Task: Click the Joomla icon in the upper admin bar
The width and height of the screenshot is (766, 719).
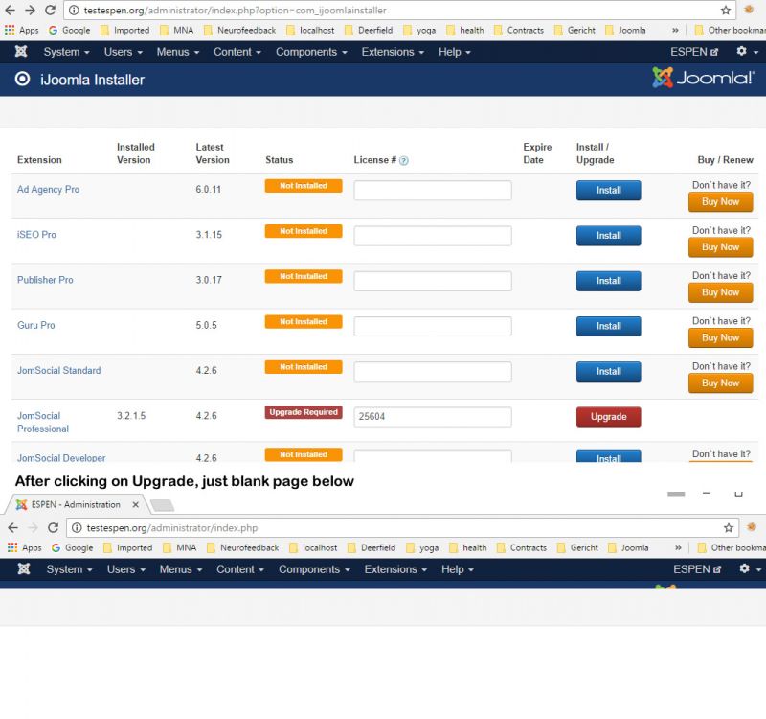Action: 21,51
